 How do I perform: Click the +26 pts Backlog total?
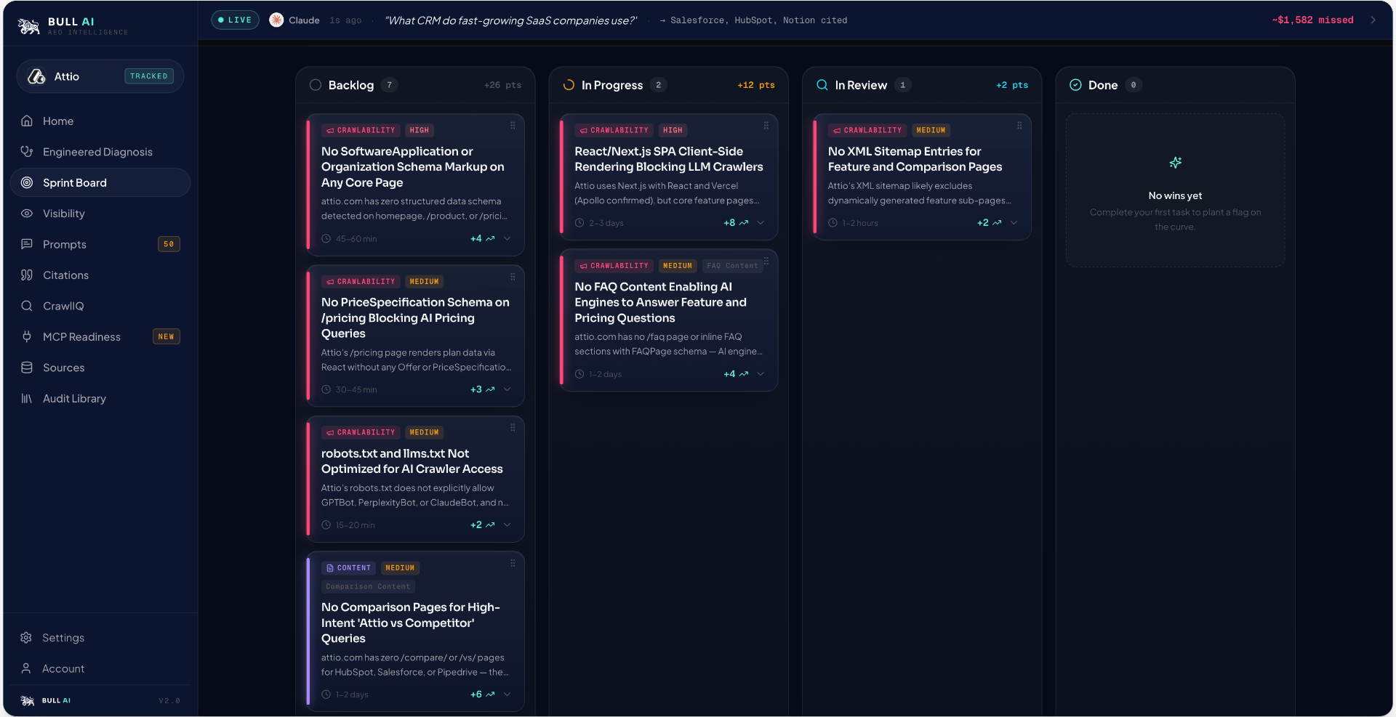(x=503, y=85)
